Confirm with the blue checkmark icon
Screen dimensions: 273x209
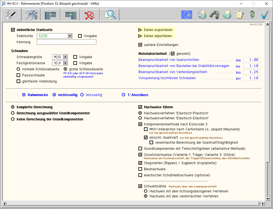point(265,15)
